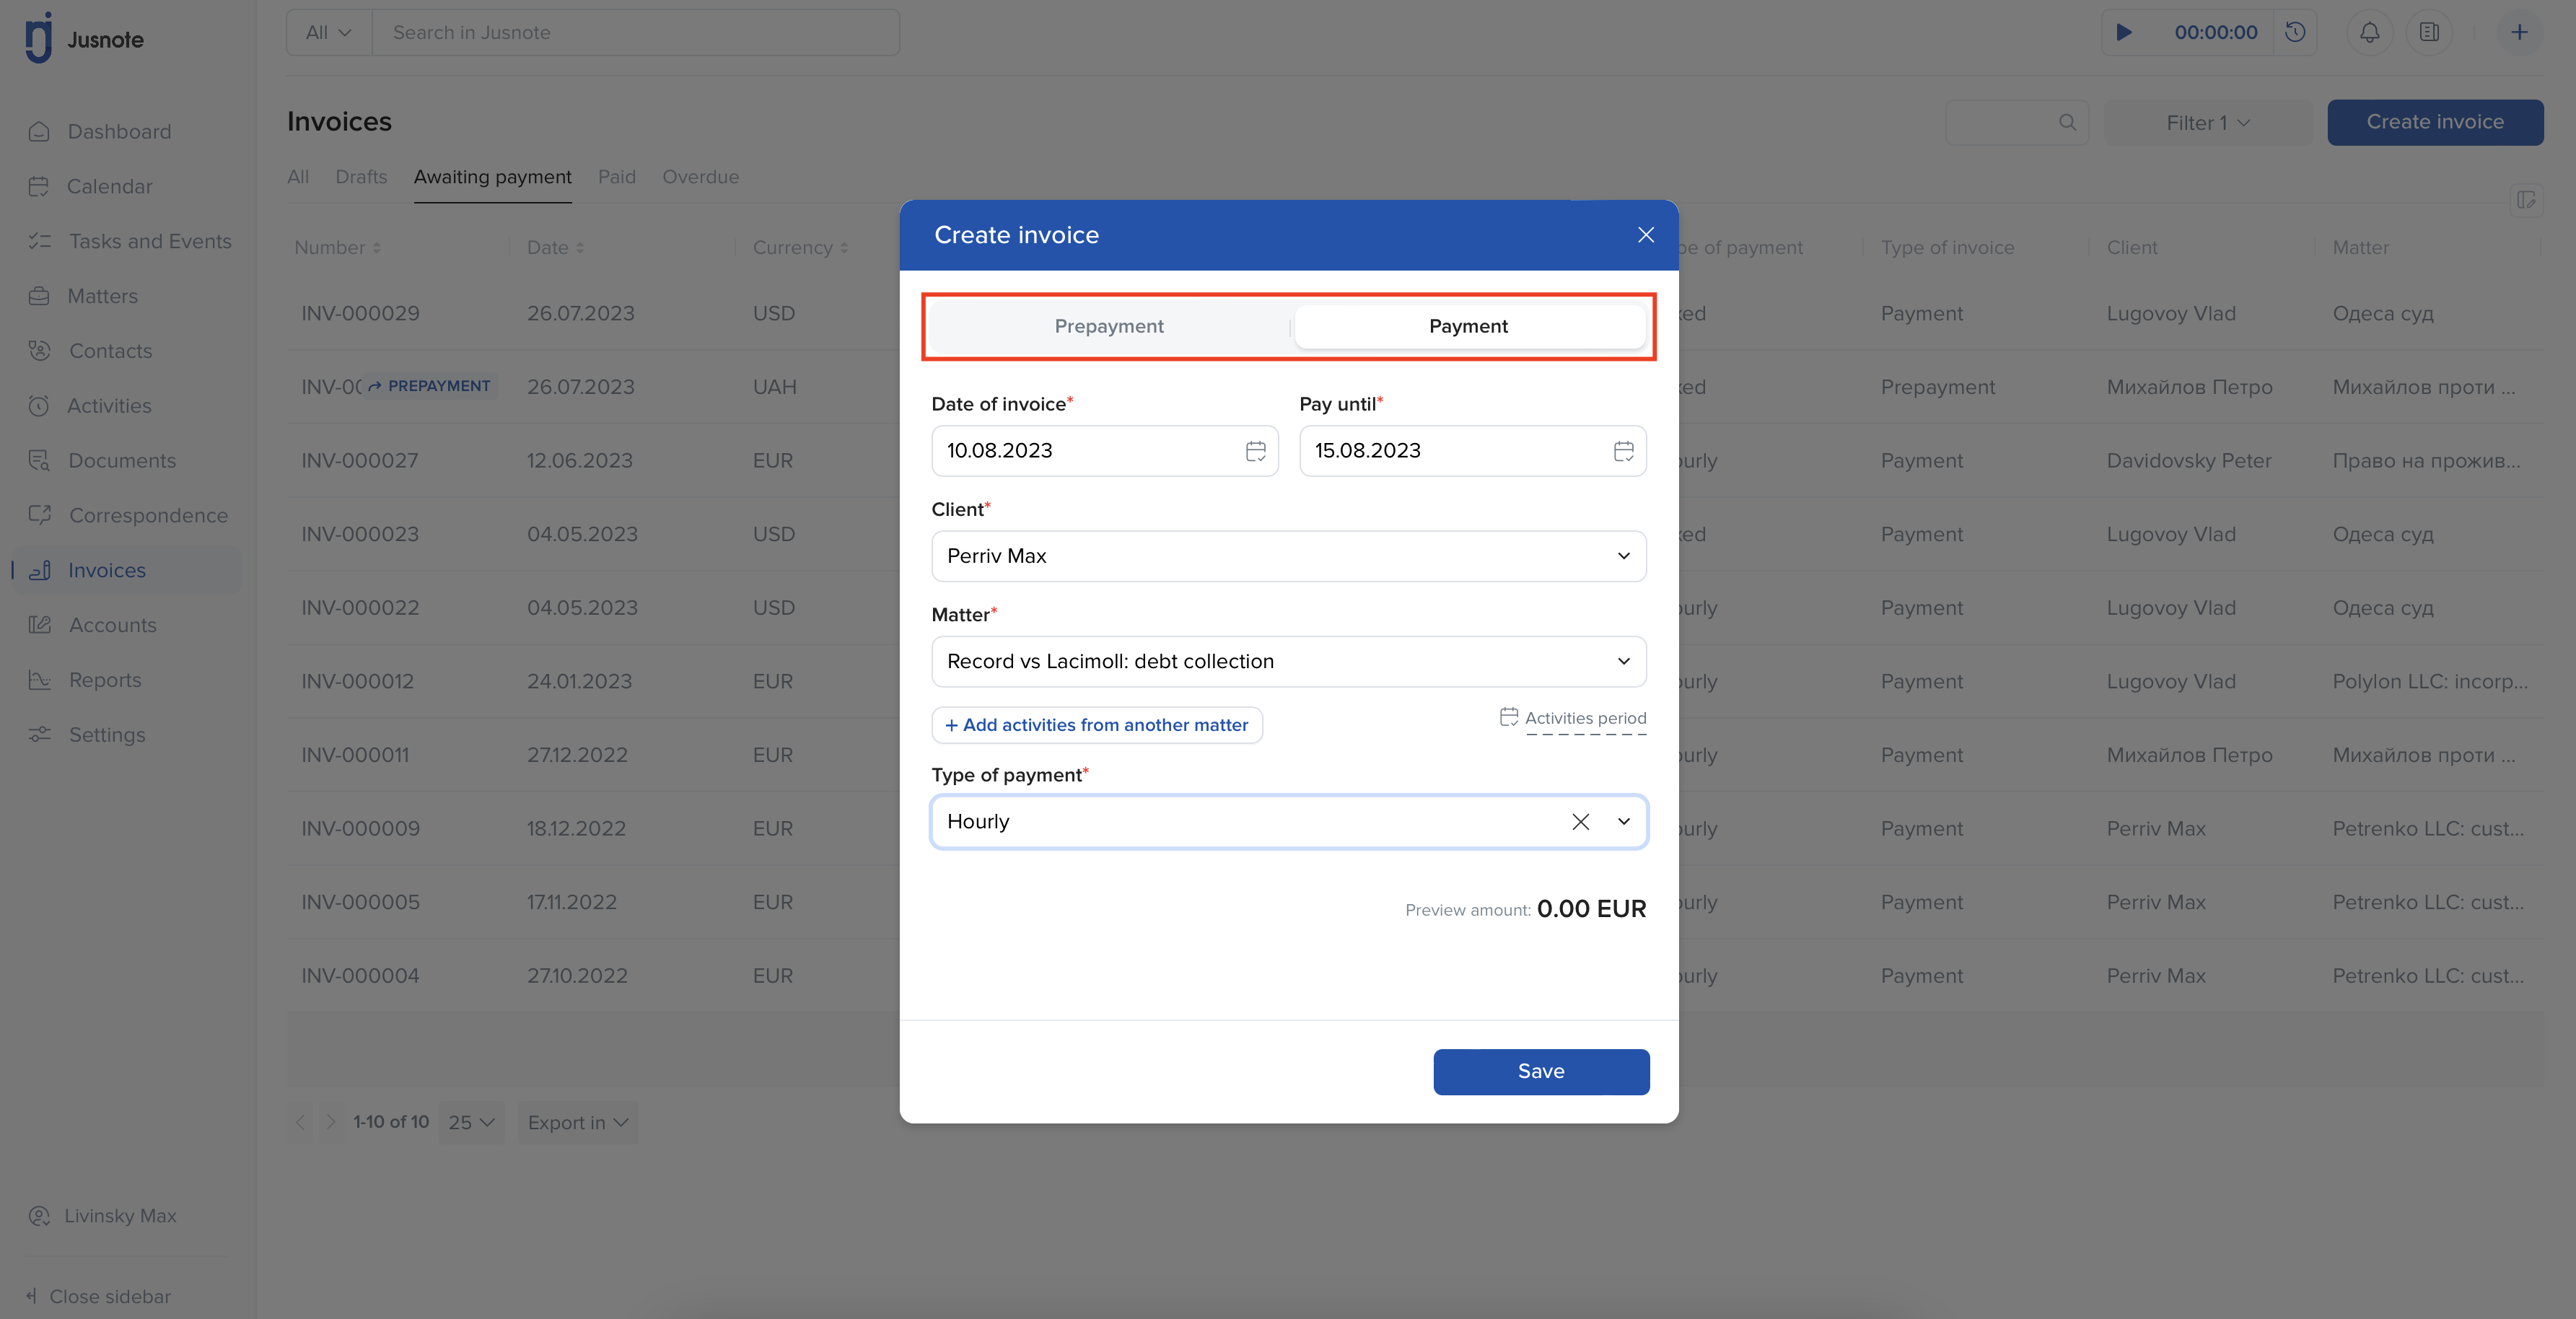Click the PREPAYMENT badge on the invoice
This screenshot has height=1319, width=2576.
tap(429, 386)
